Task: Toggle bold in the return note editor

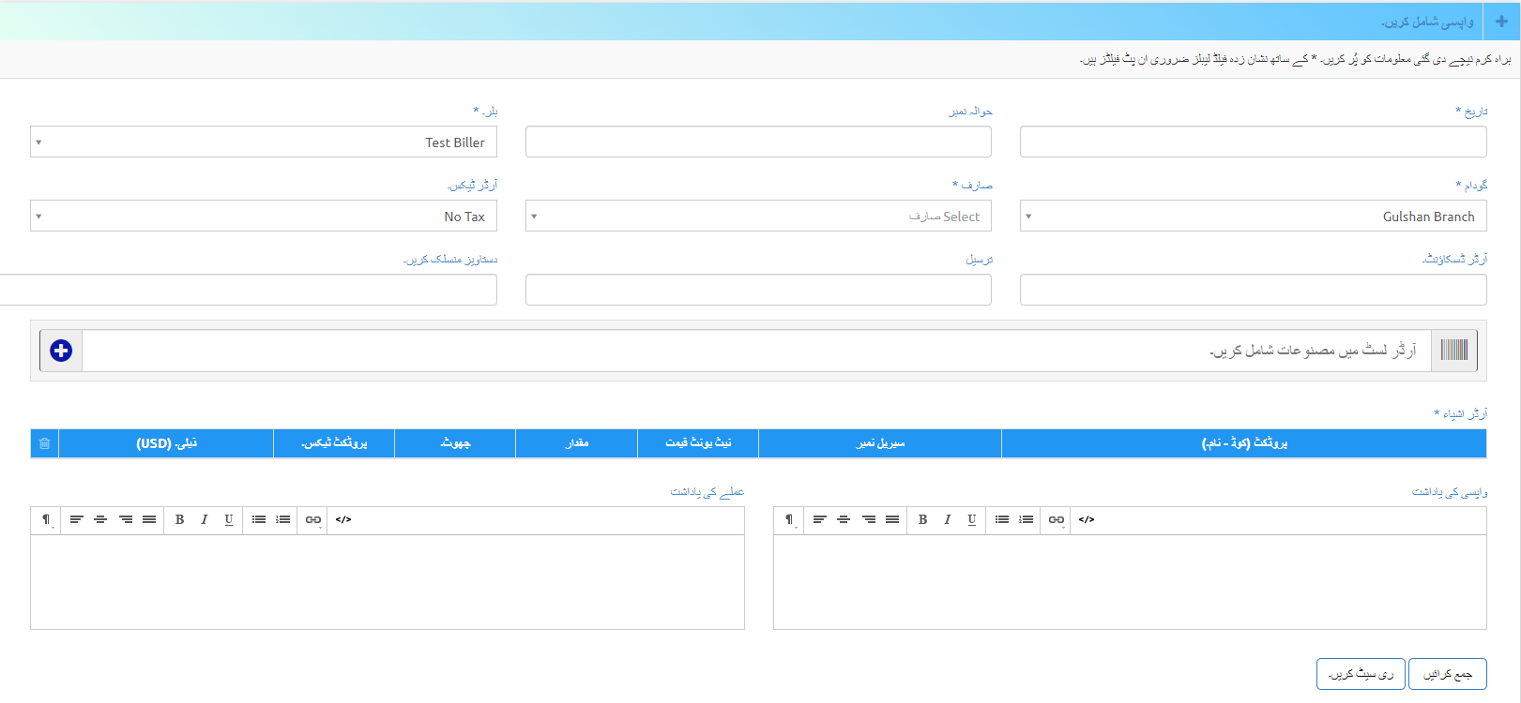Action: point(922,519)
